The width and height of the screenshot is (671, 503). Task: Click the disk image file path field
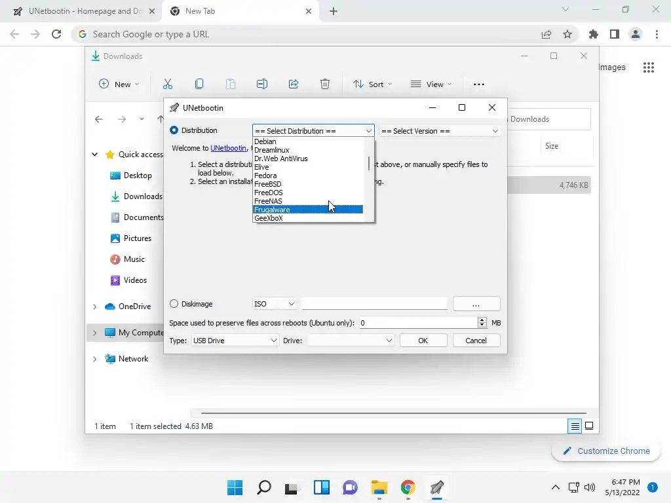374,304
